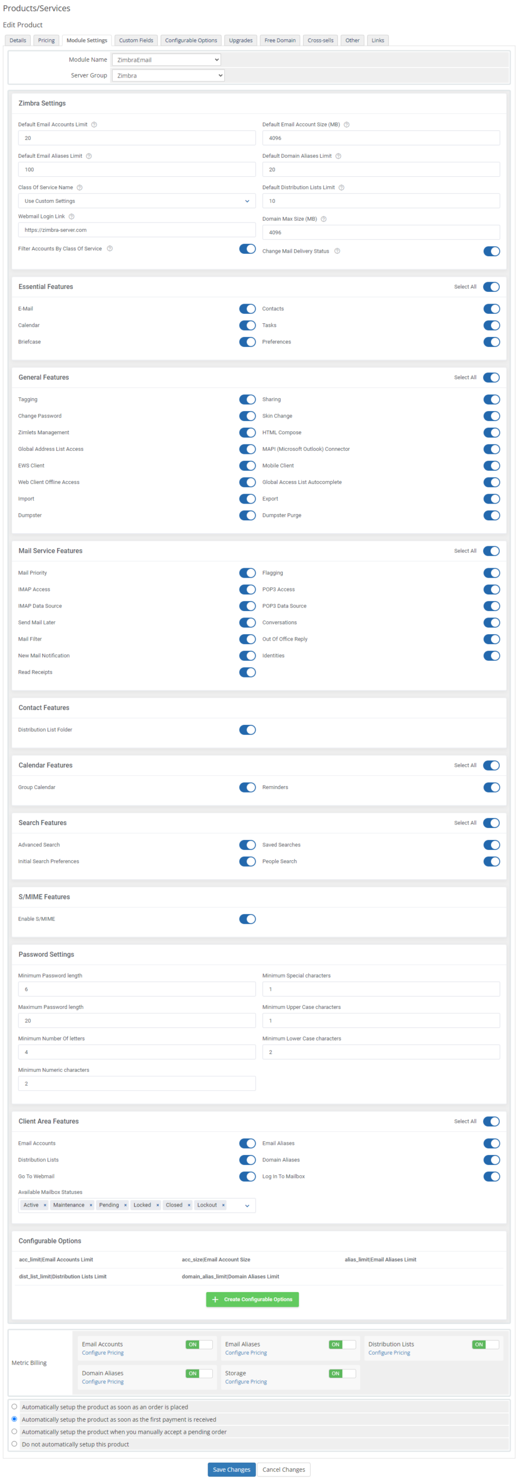Select 'Do not automatically setup this product'
This screenshot has height=1480, width=520.
(14, 1444)
